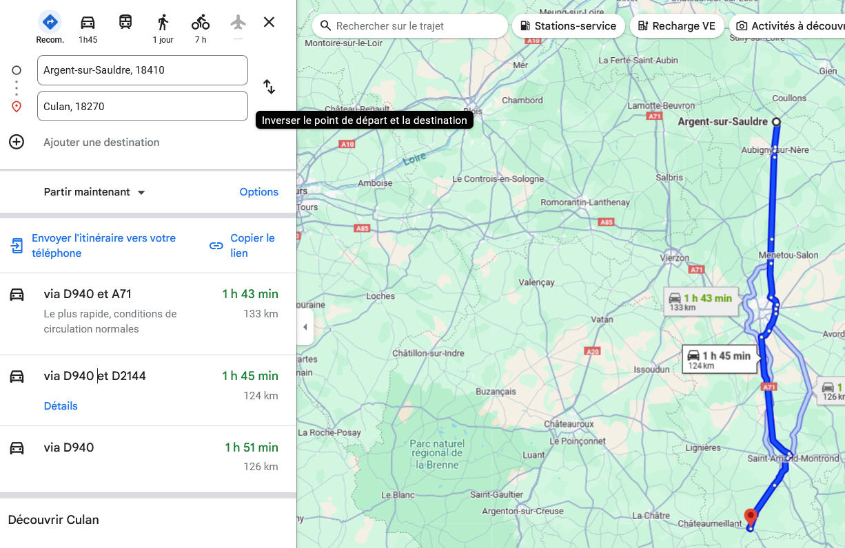Click the search magnifier icon
This screenshot has height=548, width=845.
coord(325,26)
